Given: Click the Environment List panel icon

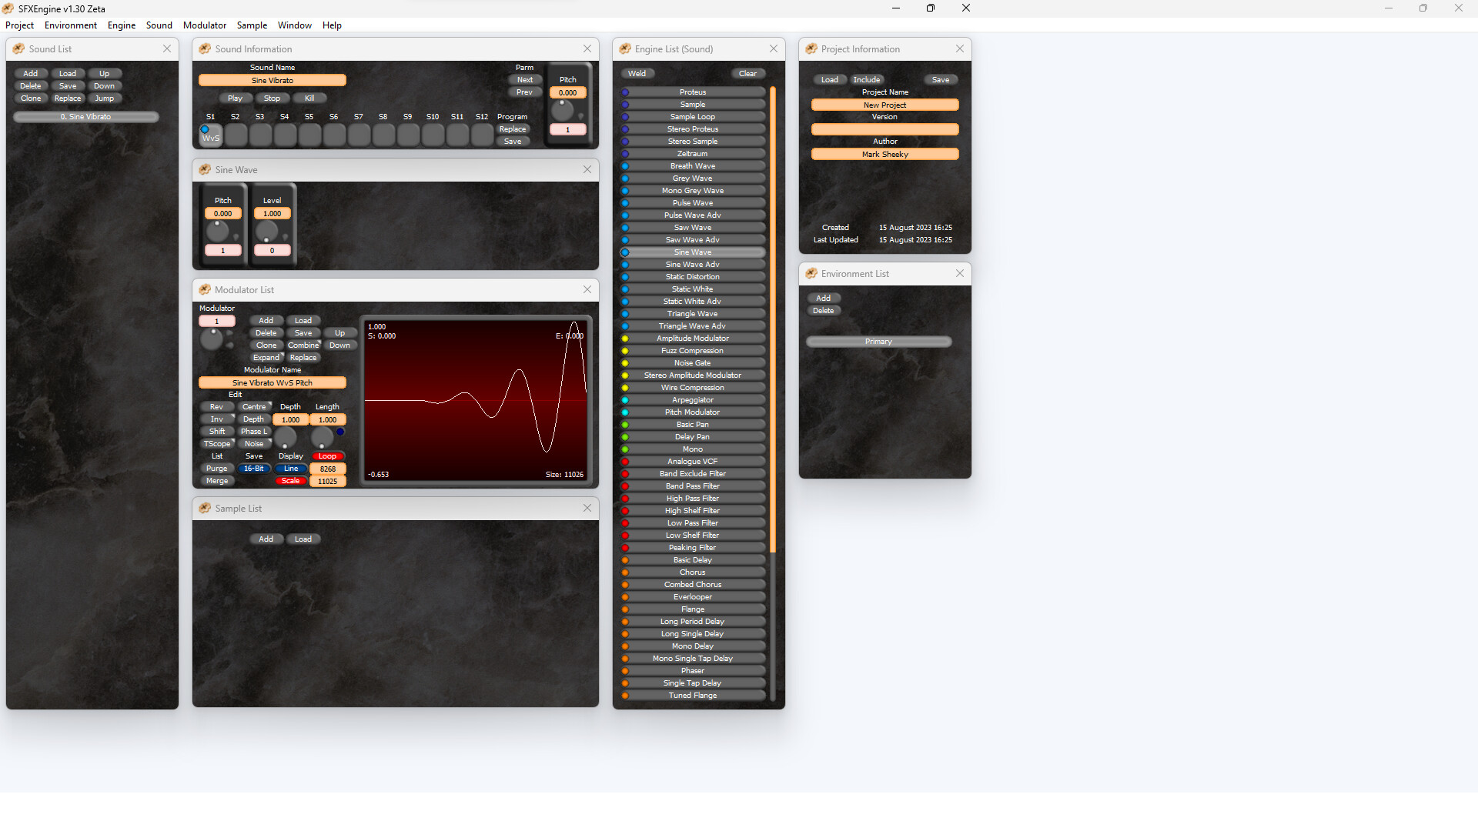Looking at the screenshot, I should pos(811,273).
